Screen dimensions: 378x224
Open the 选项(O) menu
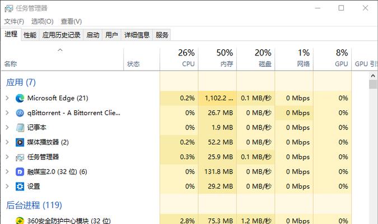click(x=43, y=21)
